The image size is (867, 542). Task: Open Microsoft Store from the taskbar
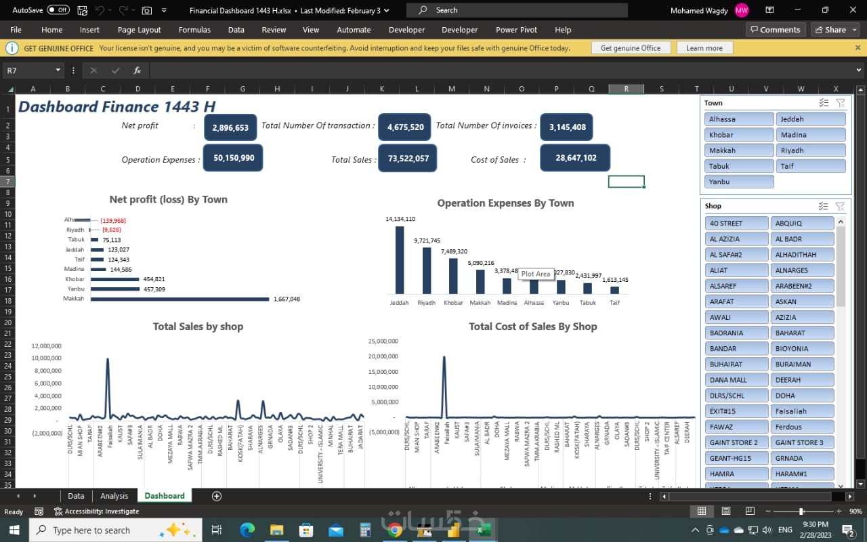pos(306,530)
